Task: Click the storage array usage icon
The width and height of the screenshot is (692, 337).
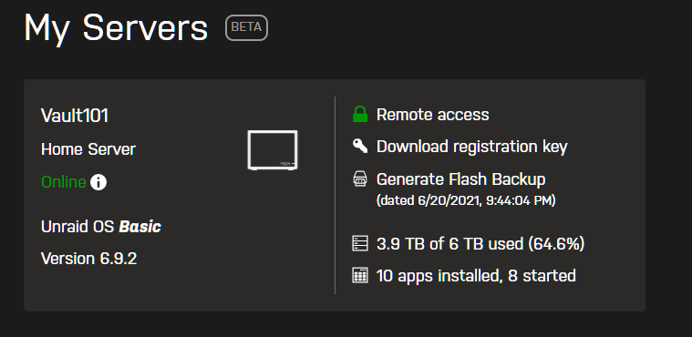Action: tap(360, 243)
